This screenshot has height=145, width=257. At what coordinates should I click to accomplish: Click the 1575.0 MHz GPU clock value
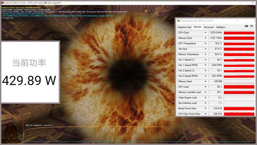(x=216, y=33)
